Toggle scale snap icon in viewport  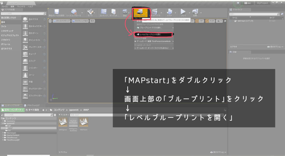point(207,21)
